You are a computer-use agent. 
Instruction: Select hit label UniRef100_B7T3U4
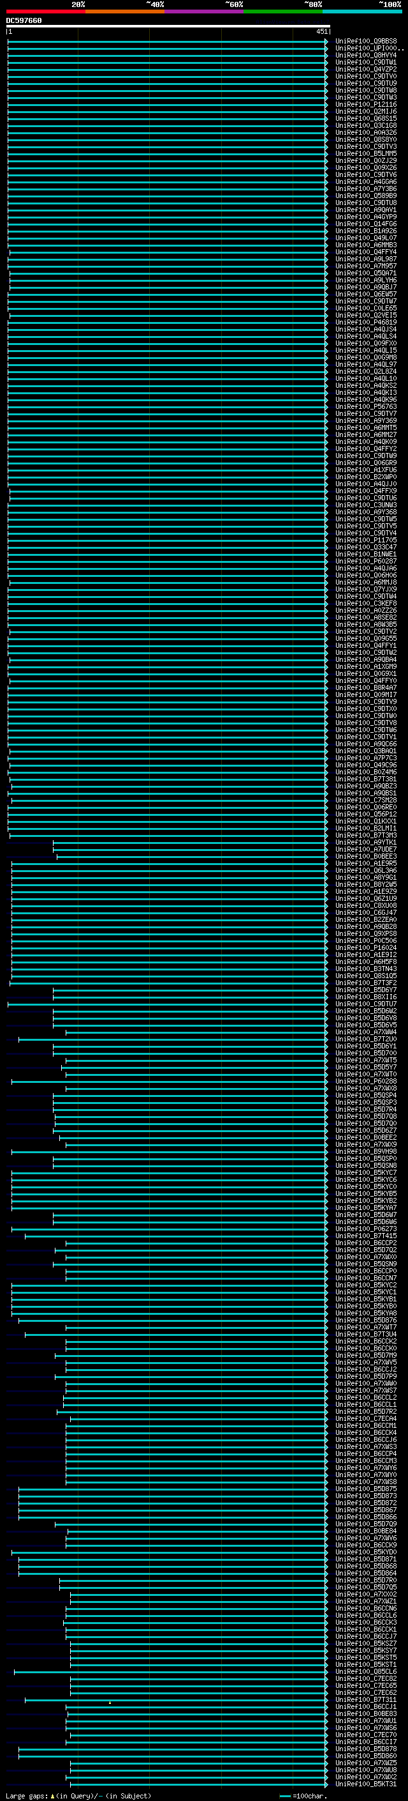366,1334
